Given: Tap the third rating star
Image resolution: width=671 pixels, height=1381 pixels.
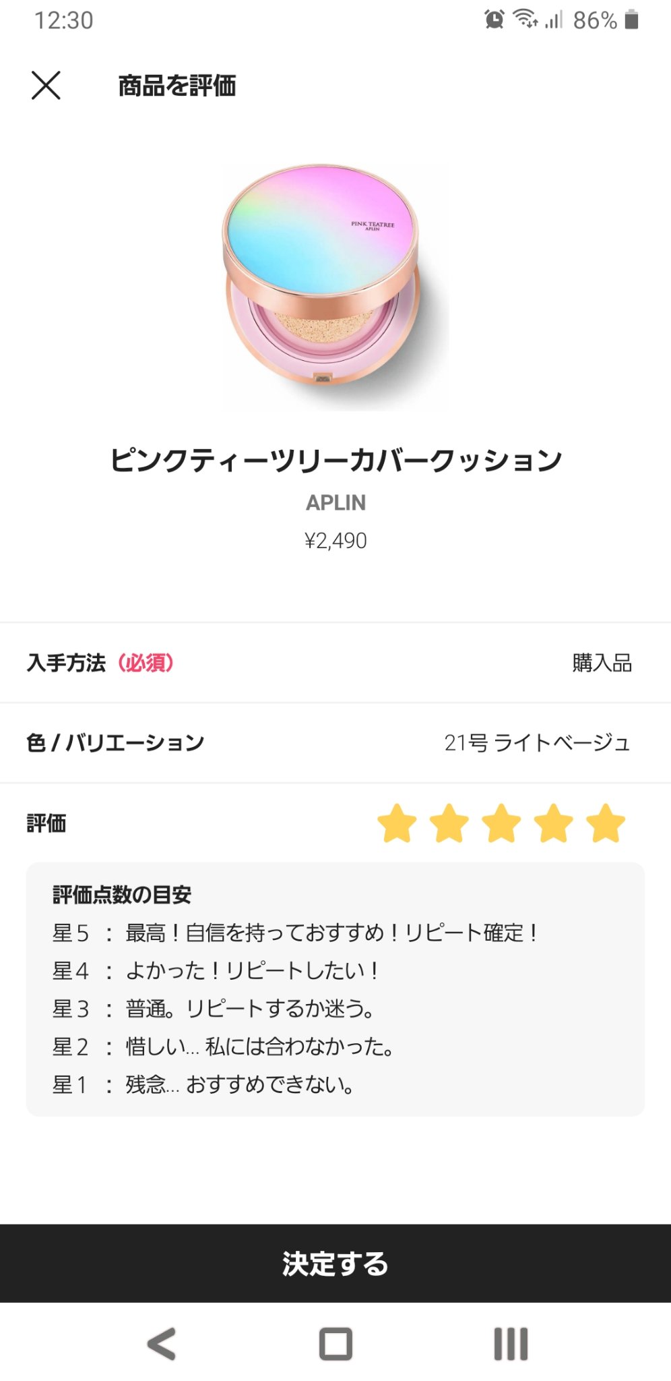Looking at the screenshot, I should pos(501,823).
